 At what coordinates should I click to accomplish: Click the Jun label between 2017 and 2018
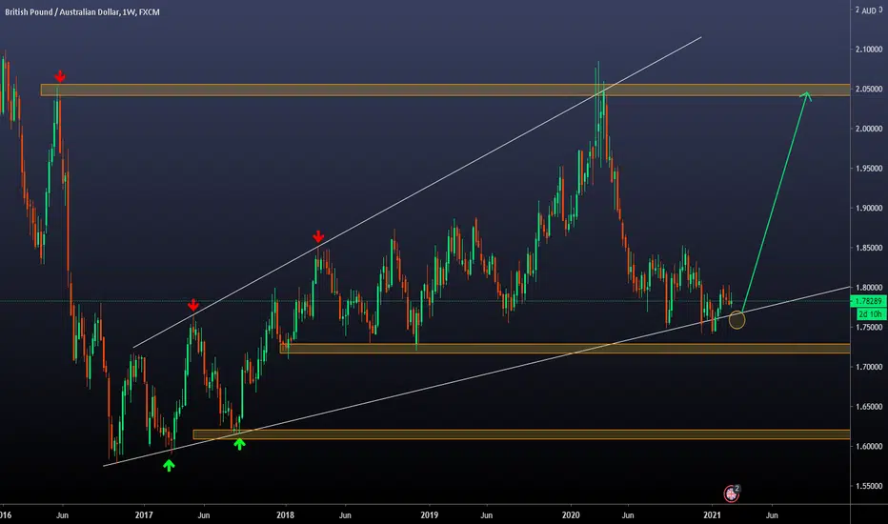coord(203,515)
